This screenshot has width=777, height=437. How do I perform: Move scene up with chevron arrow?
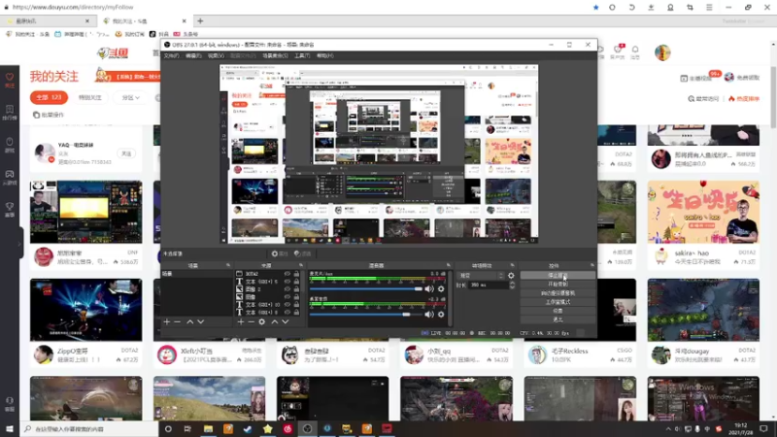pos(189,322)
